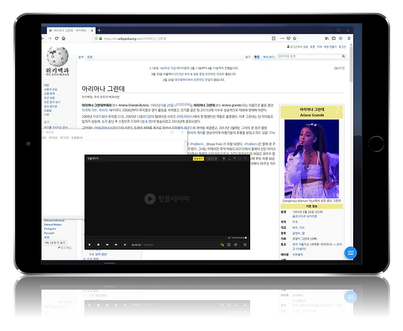Open the 최근 바뀜 sidebar link
This screenshot has width=403, height=331.
tap(49, 98)
